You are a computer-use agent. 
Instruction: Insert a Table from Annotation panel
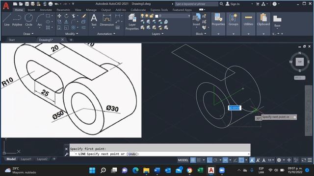pos(118,27)
